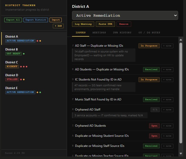Screen dimensions: 186x159
Task: Click the scroll up arrow in issues list
Action: (181, 40)
